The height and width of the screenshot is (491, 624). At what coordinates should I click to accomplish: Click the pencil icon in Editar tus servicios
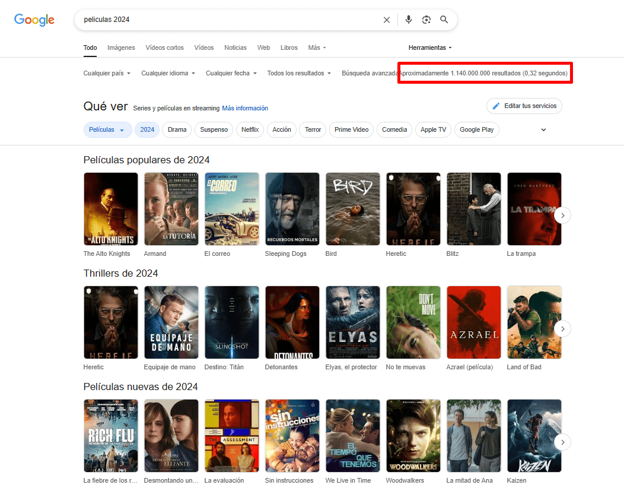(x=496, y=106)
